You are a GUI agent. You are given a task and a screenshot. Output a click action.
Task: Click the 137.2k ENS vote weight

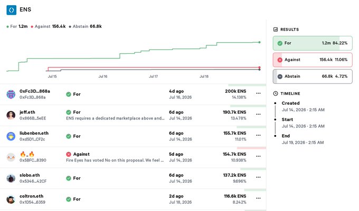235,175
